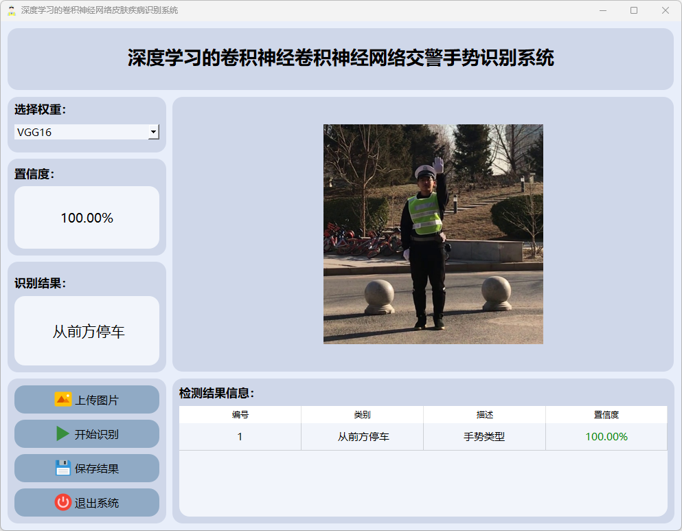Click the 置信度 table column header

[606, 414]
